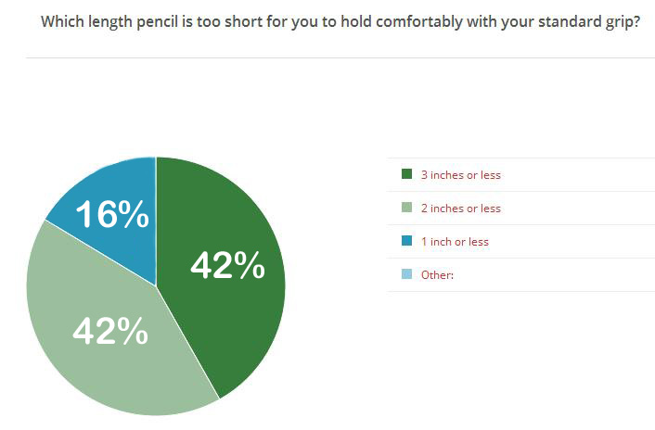Screen dimensions: 655x430
Task: Choose the 'Other:' legend label
Action: 437,274
